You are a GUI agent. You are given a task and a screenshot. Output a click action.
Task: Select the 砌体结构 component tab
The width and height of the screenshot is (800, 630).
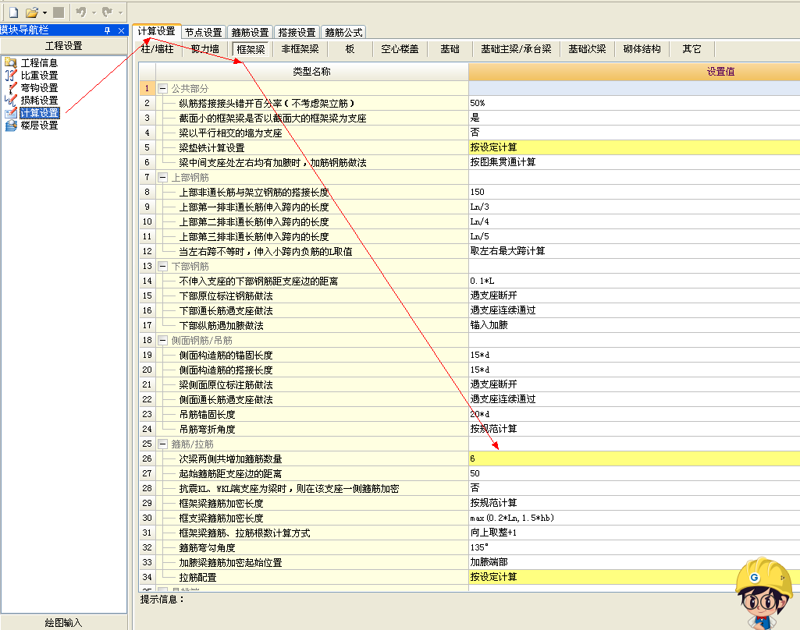(642, 49)
